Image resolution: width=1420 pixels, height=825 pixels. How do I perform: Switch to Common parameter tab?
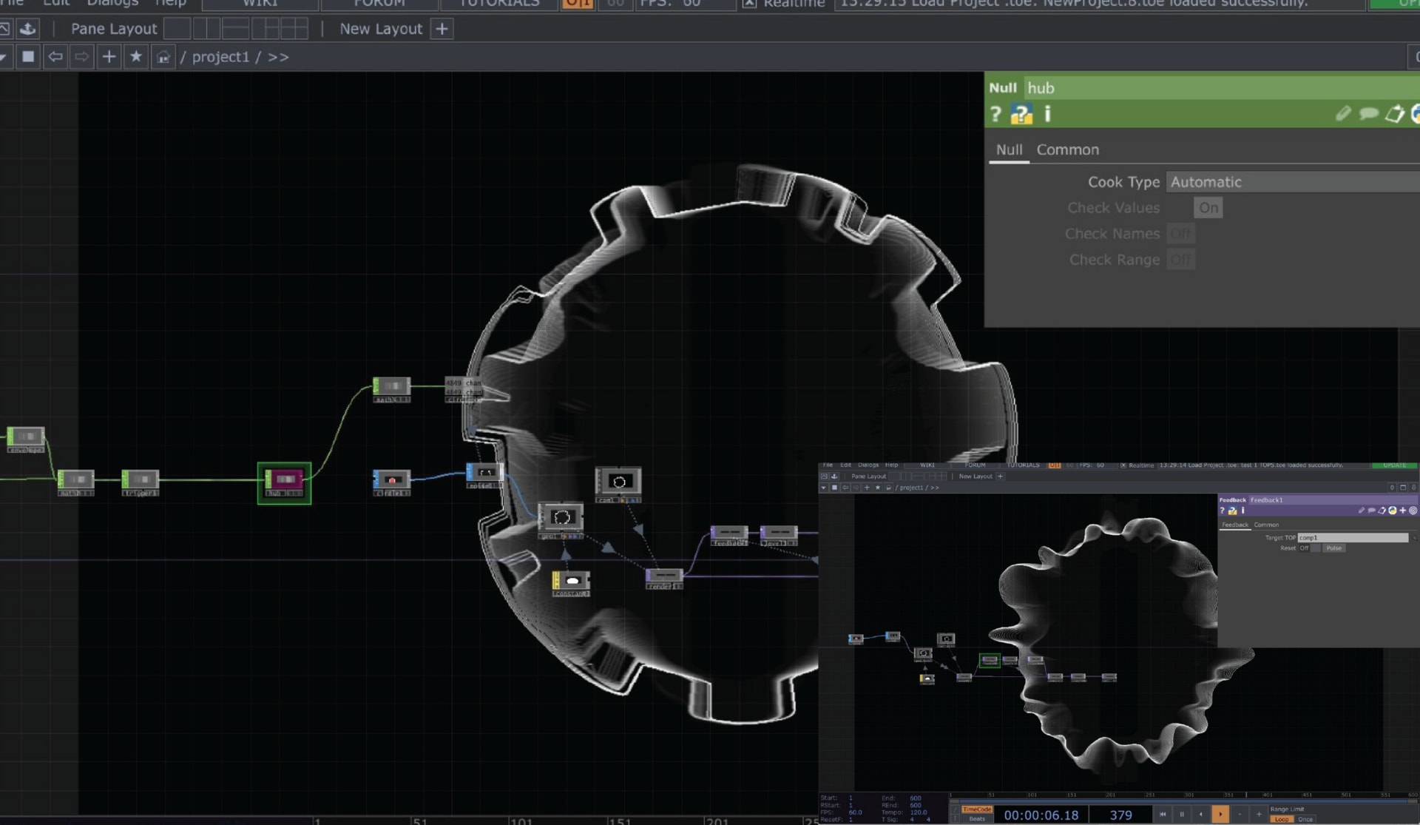[x=1067, y=150]
